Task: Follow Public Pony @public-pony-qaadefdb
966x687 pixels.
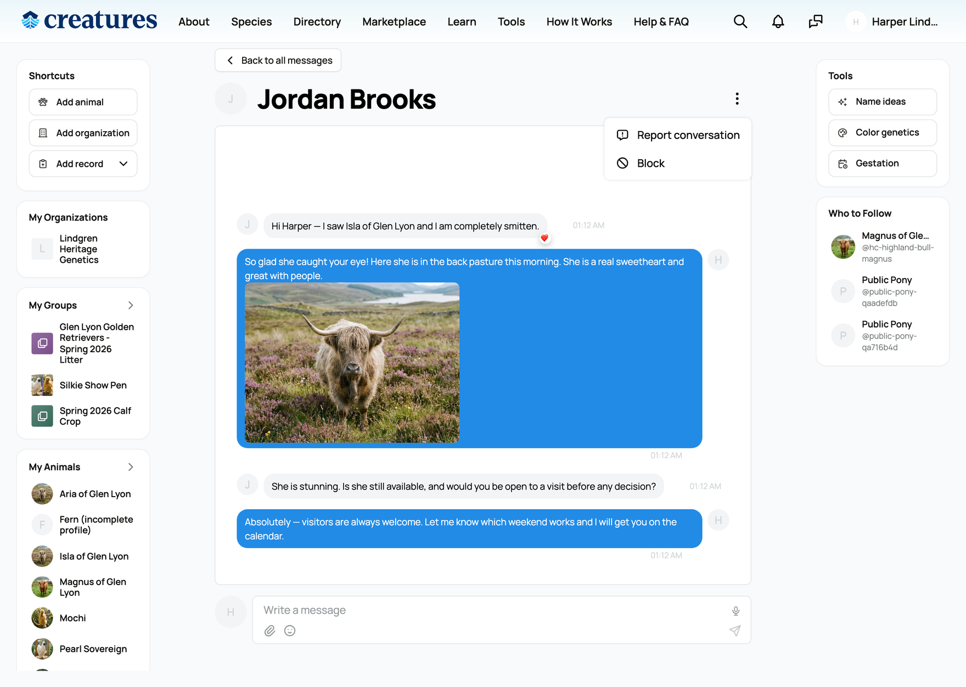Action: point(883,291)
